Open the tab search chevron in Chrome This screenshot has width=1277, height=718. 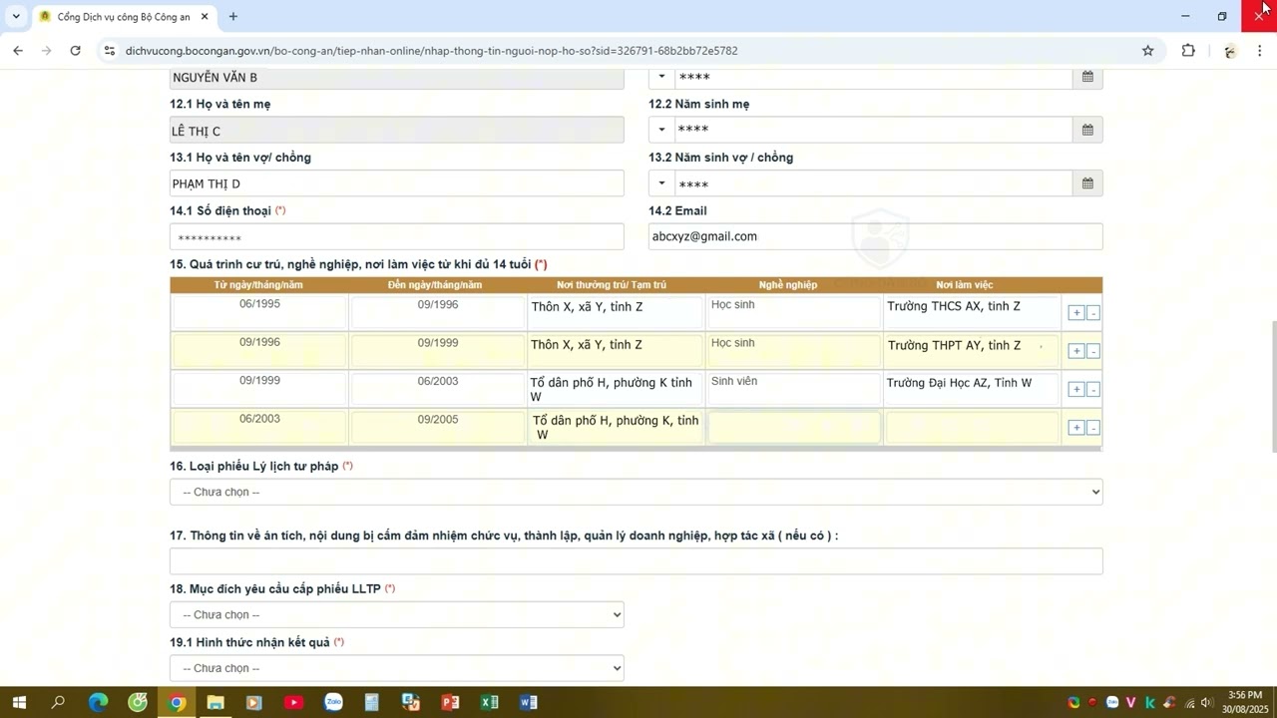pos(16,17)
